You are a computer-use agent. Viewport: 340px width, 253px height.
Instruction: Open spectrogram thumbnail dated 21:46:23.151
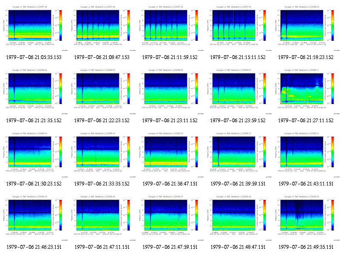point(34,218)
